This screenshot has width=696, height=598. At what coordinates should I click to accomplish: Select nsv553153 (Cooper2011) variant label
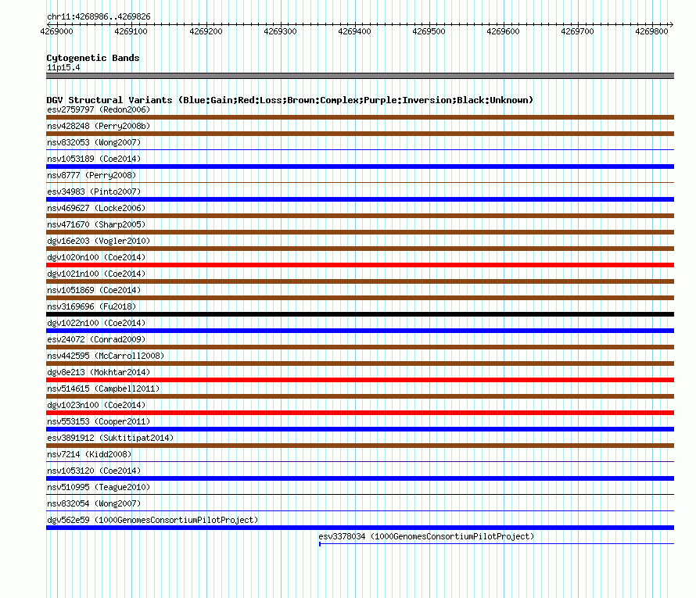click(x=99, y=421)
